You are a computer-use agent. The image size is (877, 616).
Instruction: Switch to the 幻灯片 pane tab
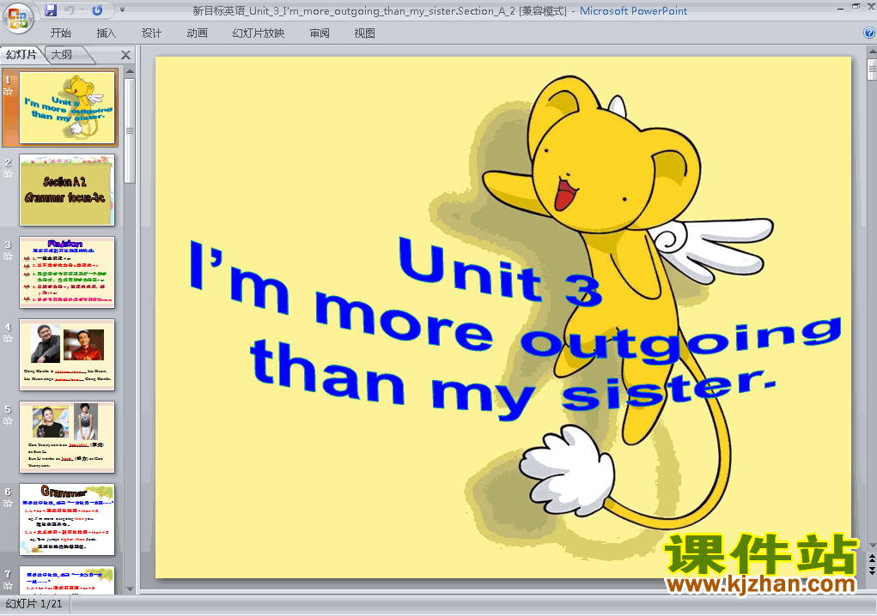(x=21, y=55)
